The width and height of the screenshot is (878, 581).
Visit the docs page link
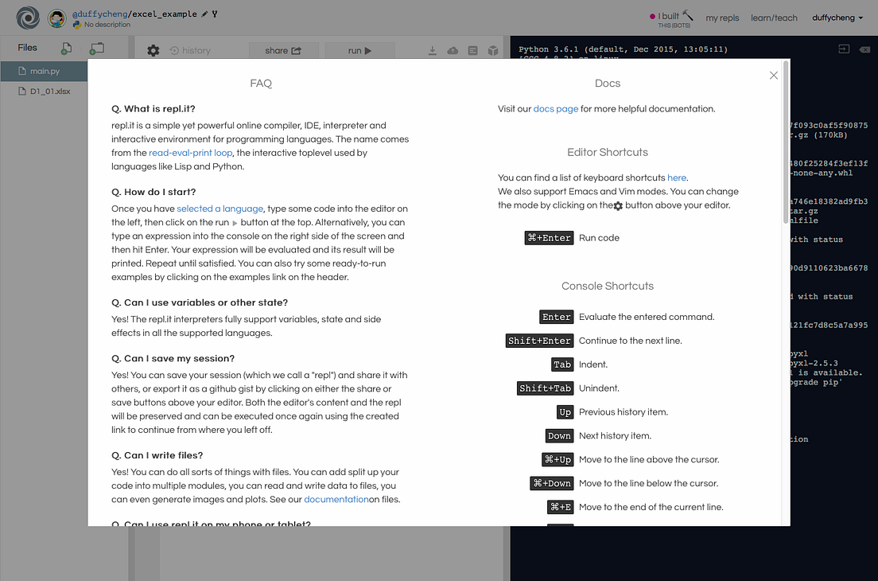(555, 108)
